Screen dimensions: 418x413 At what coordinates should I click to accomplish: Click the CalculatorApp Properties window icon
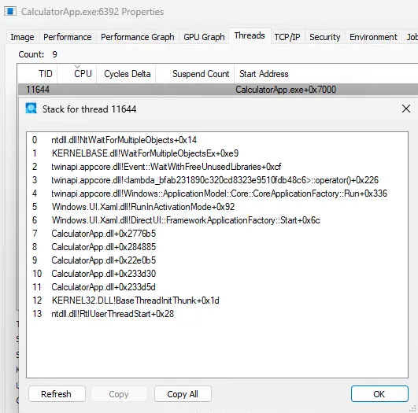(10, 12)
